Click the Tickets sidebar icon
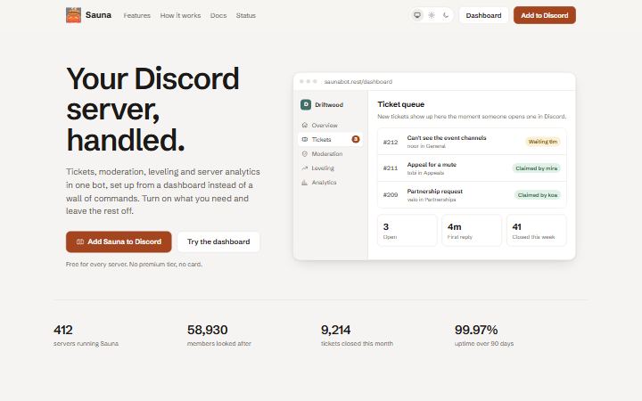 point(305,140)
